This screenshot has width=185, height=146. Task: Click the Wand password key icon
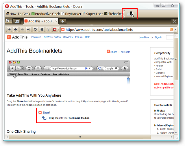pos(48,29)
